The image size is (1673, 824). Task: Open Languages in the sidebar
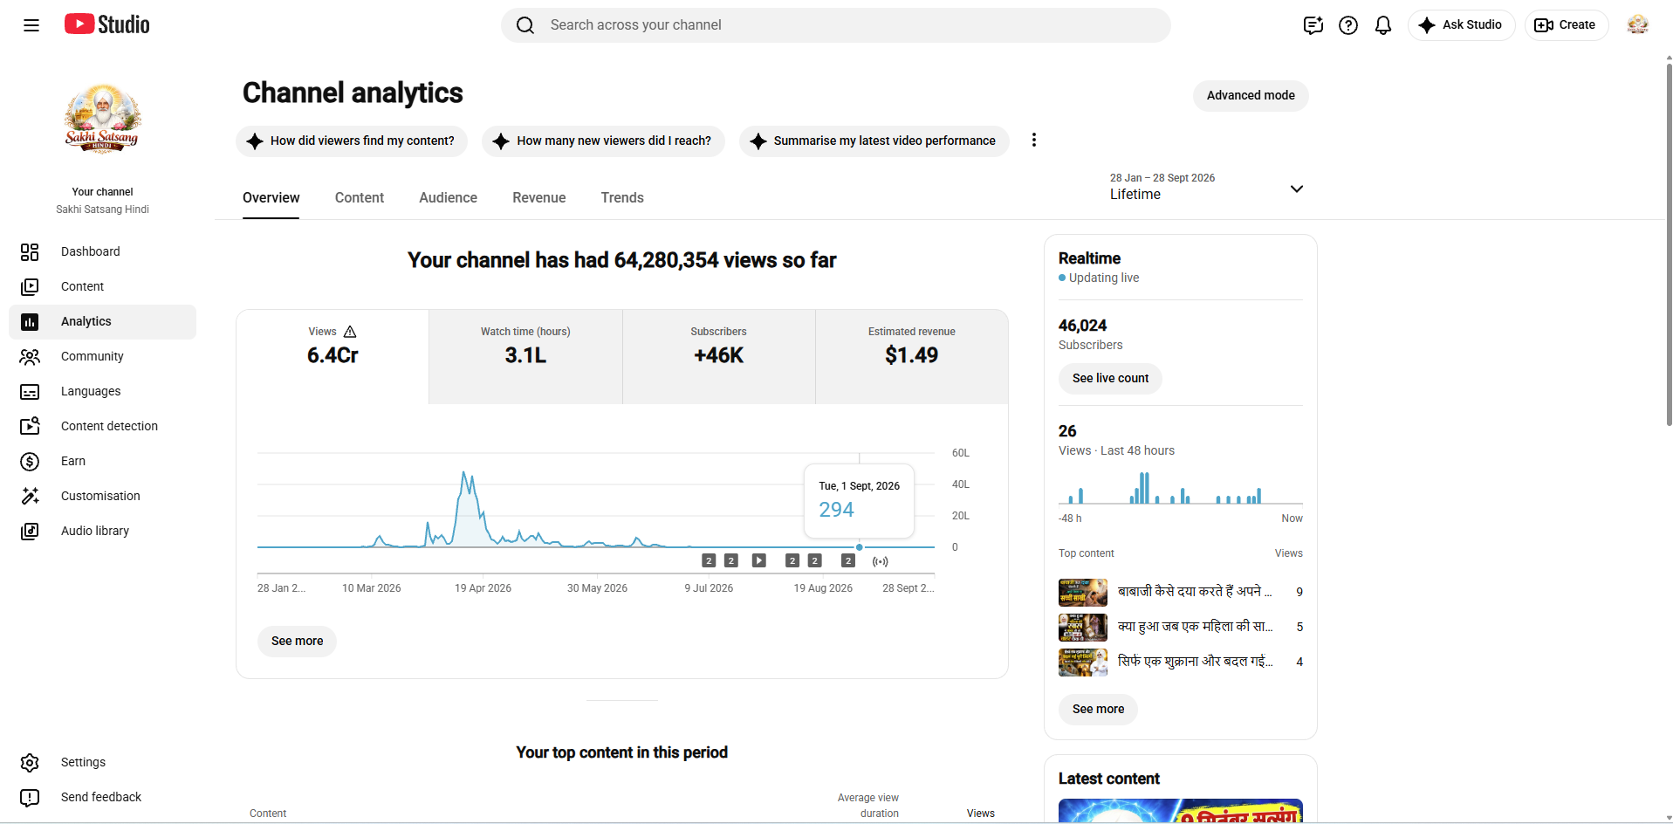pyautogui.click(x=102, y=392)
